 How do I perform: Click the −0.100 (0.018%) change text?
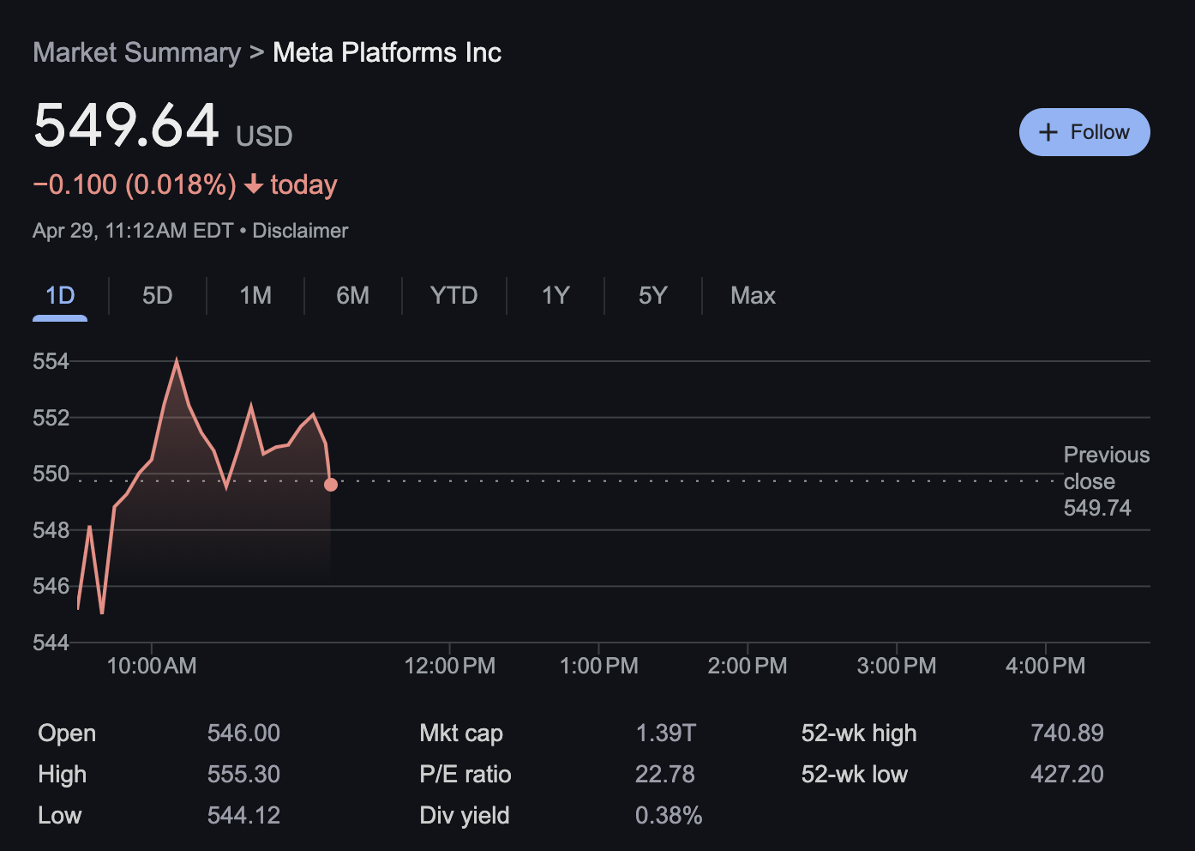click(135, 184)
